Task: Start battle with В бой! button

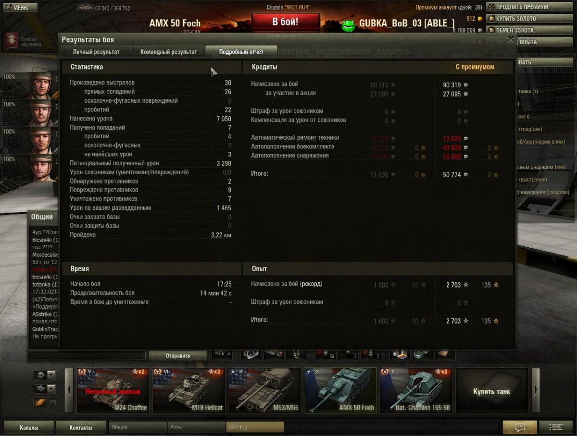Action: (286, 22)
